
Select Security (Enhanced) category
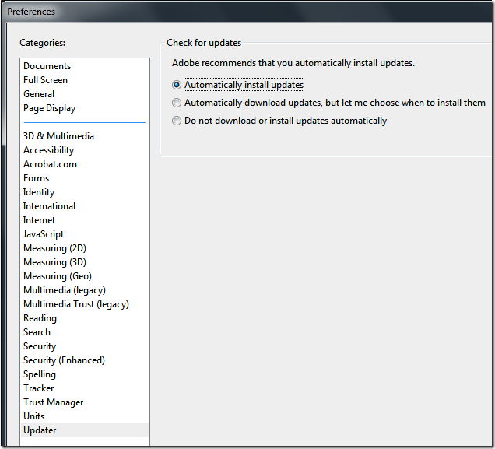pos(64,360)
